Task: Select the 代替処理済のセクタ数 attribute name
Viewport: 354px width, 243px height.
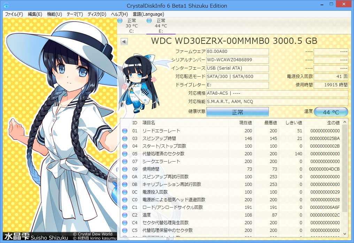Action: [163, 154]
